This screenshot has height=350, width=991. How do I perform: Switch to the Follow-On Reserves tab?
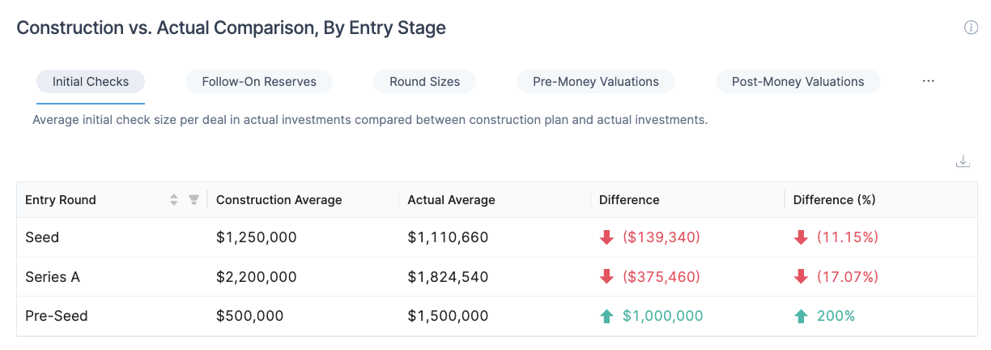coord(257,82)
